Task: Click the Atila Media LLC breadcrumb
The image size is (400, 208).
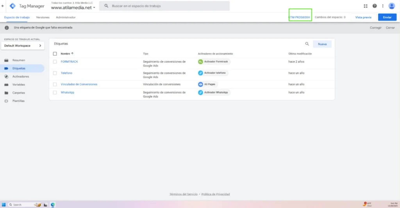Action: coord(84,3)
